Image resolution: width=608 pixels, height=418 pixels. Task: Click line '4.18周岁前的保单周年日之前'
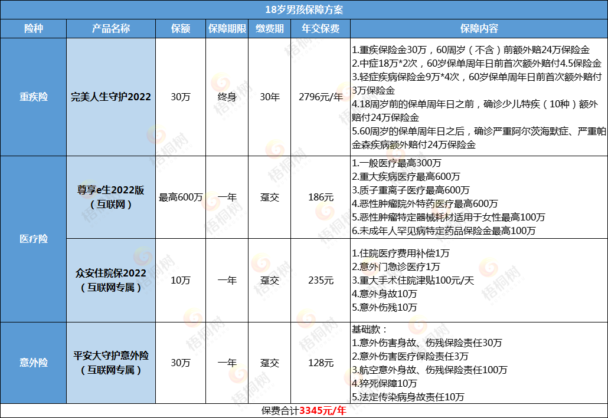pos(475,111)
